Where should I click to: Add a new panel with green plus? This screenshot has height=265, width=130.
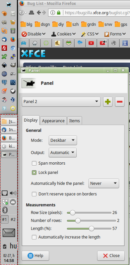coord(108,102)
